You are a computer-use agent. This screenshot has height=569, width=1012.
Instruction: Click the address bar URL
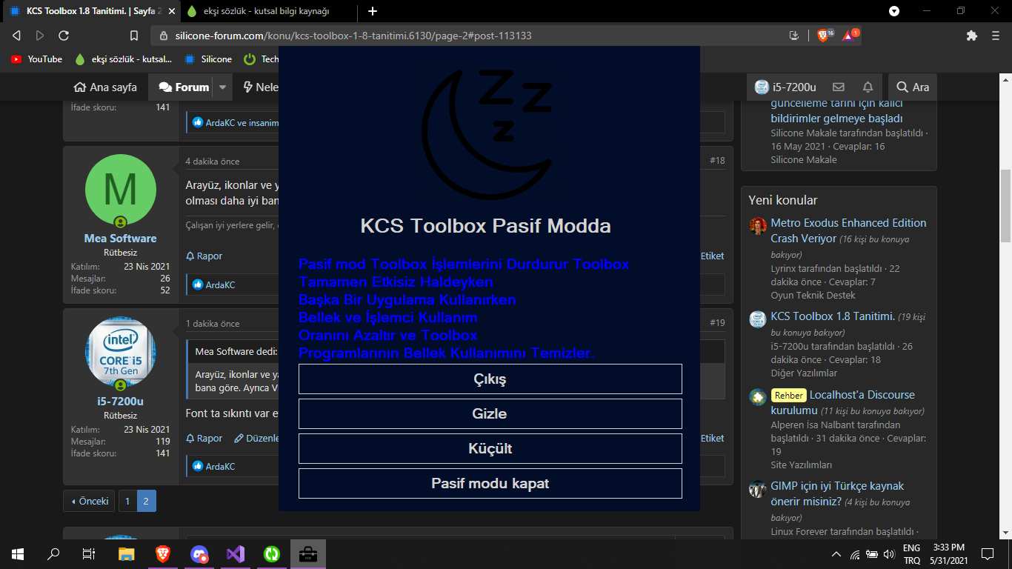(353, 36)
